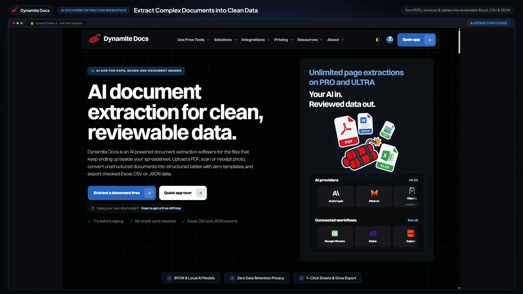Open the Google Sheets workflow card
The height and width of the screenshot is (294, 523).
(x=335, y=237)
